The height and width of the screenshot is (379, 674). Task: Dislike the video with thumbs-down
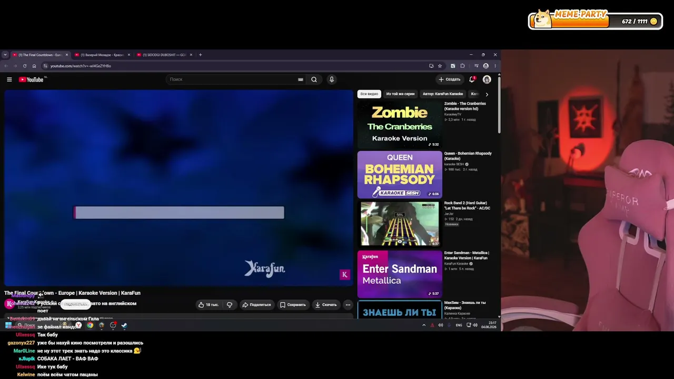[x=230, y=305]
